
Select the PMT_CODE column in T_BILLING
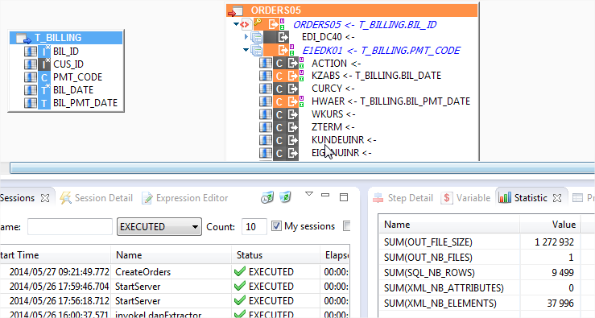(77, 77)
